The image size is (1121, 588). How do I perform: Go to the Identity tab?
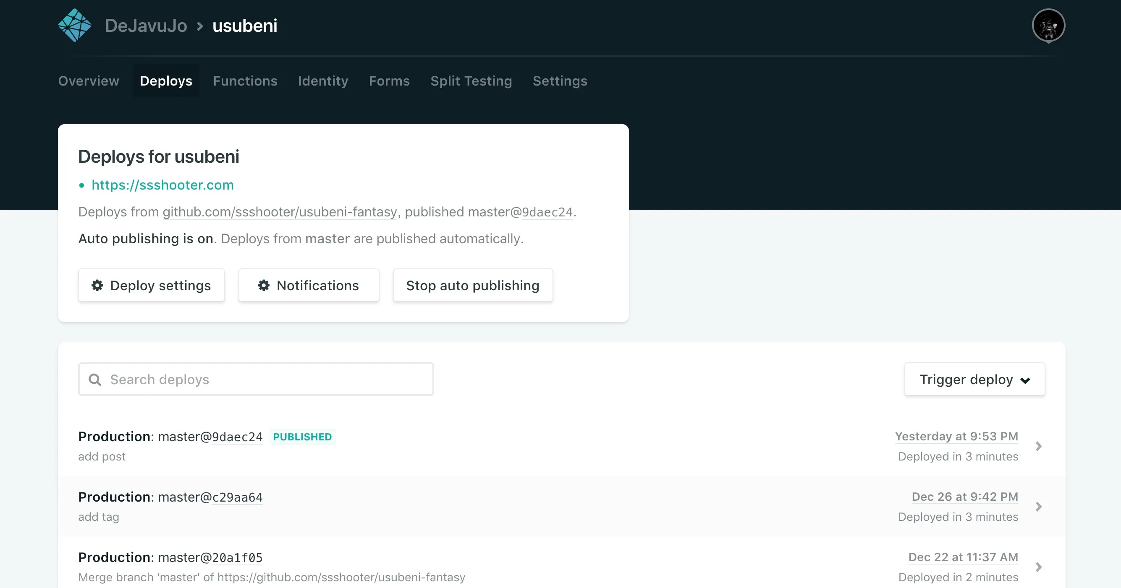click(x=323, y=81)
